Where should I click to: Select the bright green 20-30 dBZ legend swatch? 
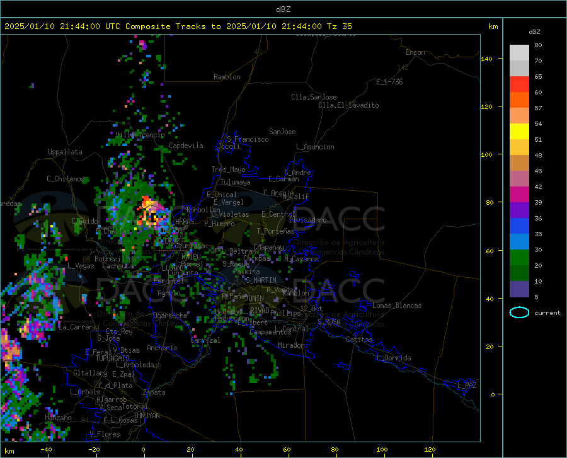point(519,258)
